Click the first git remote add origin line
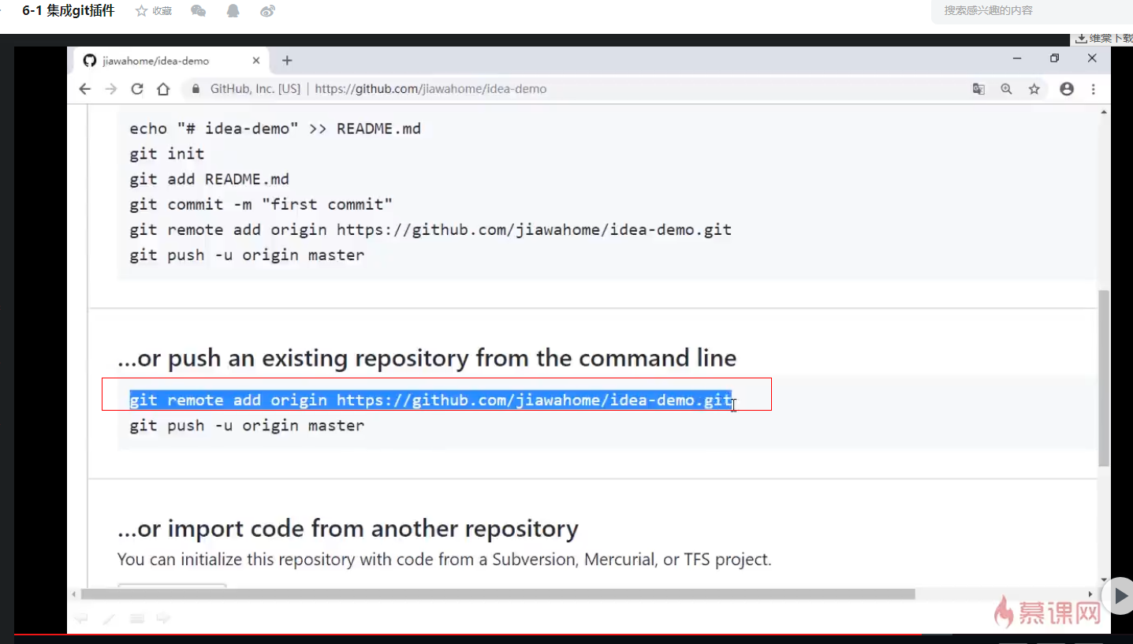This screenshot has width=1133, height=644. pos(430,229)
